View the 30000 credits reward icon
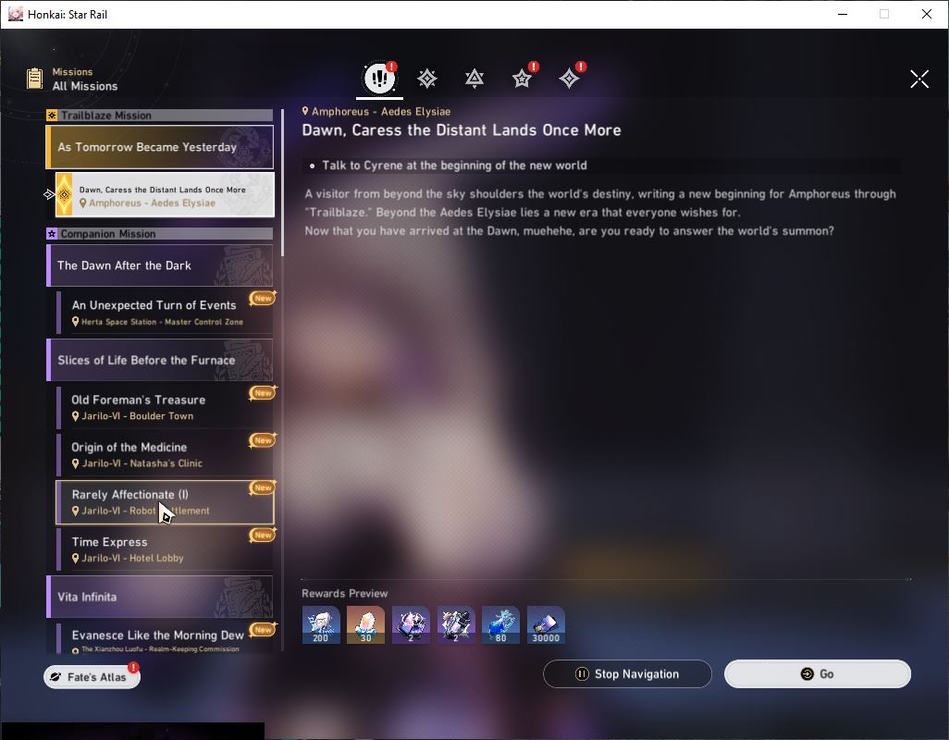Viewport: 949px width, 740px height. pos(546,624)
